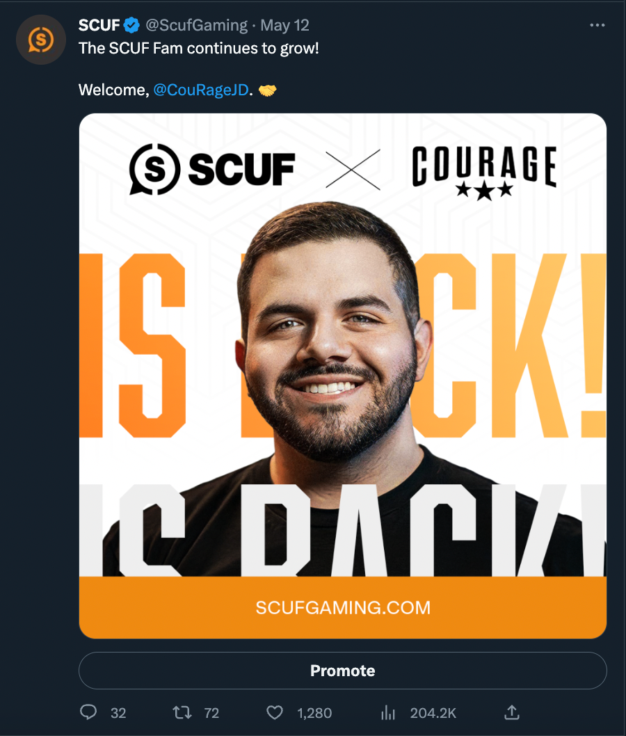Click the 72 retweets count
The image size is (626, 736).
(211, 713)
